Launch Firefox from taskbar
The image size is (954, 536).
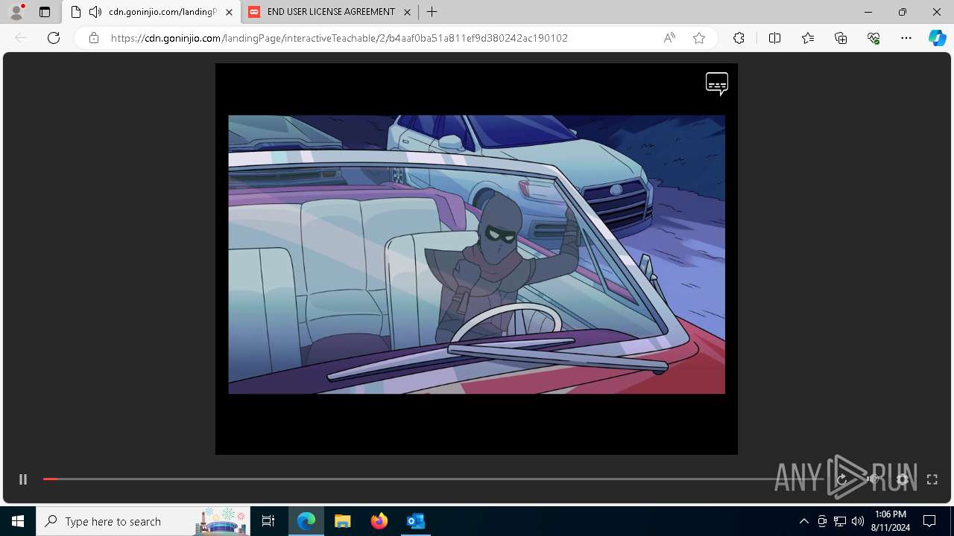pyautogui.click(x=379, y=521)
